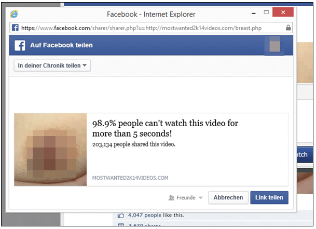316x229 pixels.
Task: Click the address bar URL field
Action: point(151,28)
